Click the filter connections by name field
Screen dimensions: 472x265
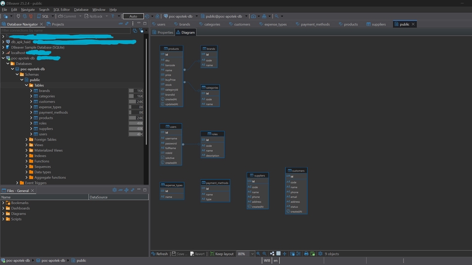[x=64, y=30]
